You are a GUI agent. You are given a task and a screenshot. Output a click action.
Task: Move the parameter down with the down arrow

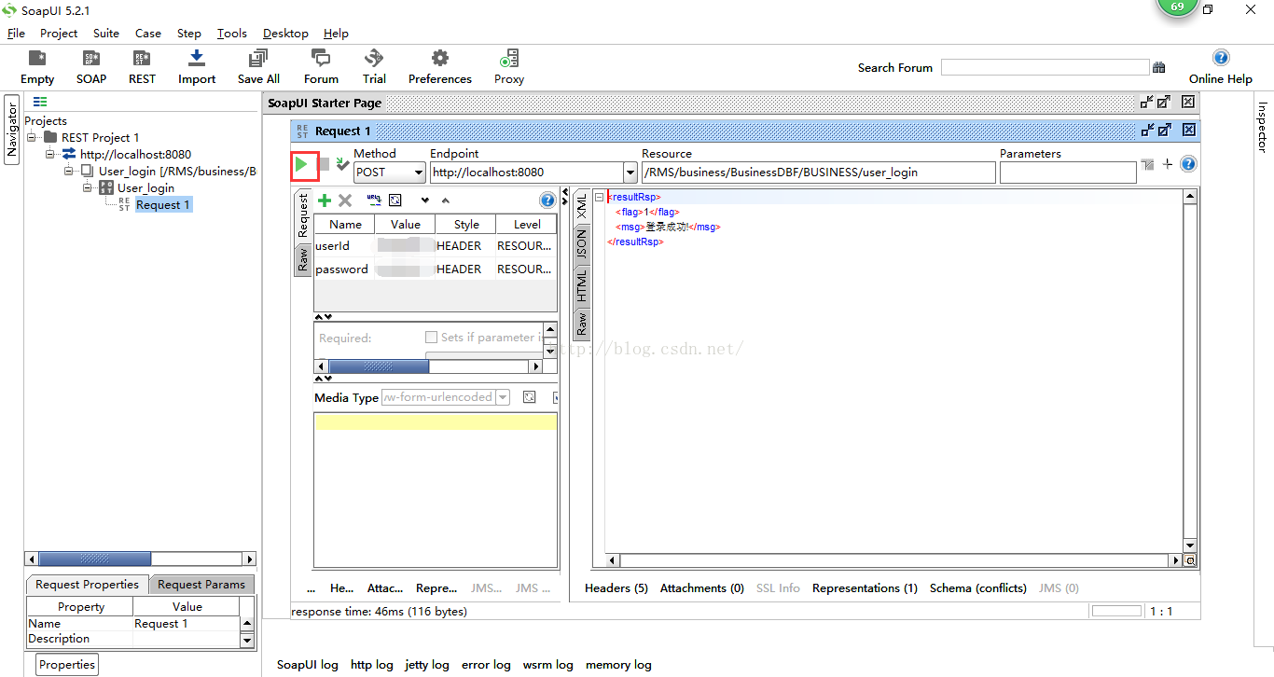[425, 200]
